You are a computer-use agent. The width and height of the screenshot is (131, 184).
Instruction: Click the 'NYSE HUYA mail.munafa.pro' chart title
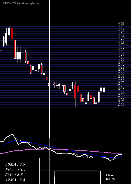click(21, 3)
